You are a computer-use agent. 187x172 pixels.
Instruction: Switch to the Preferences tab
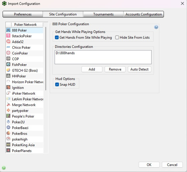click(23, 14)
